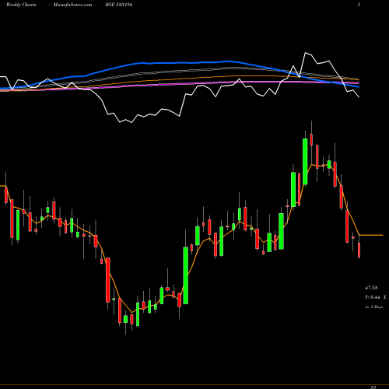Click the "V: 0.44 X" volume text

tap(376, 297)
